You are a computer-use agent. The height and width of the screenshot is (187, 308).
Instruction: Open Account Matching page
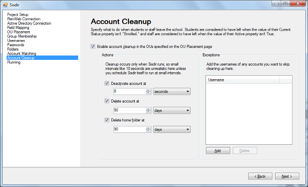click(x=22, y=53)
